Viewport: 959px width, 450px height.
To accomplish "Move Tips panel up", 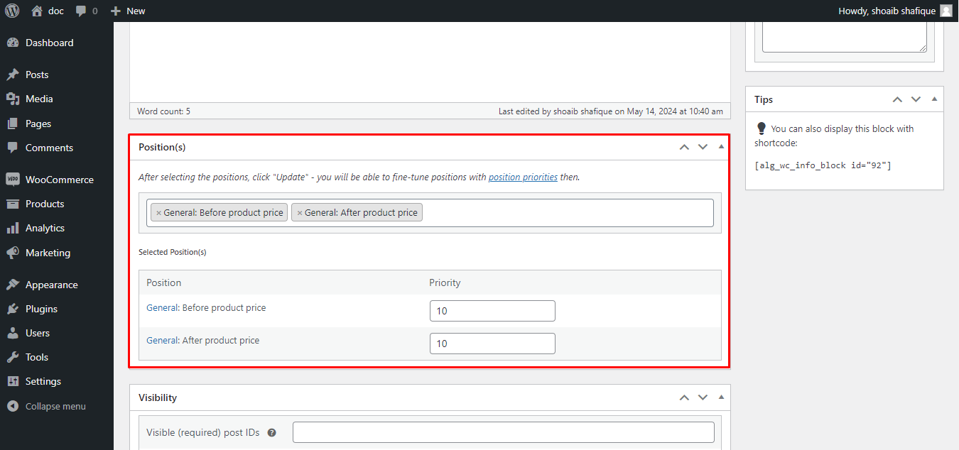I will click(x=897, y=99).
